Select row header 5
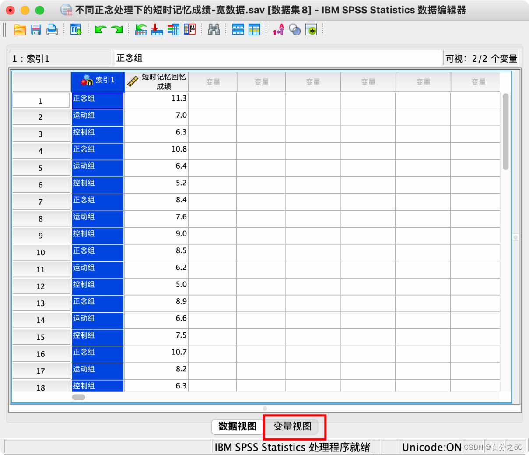This screenshot has height=455, width=529. tap(41, 168)
